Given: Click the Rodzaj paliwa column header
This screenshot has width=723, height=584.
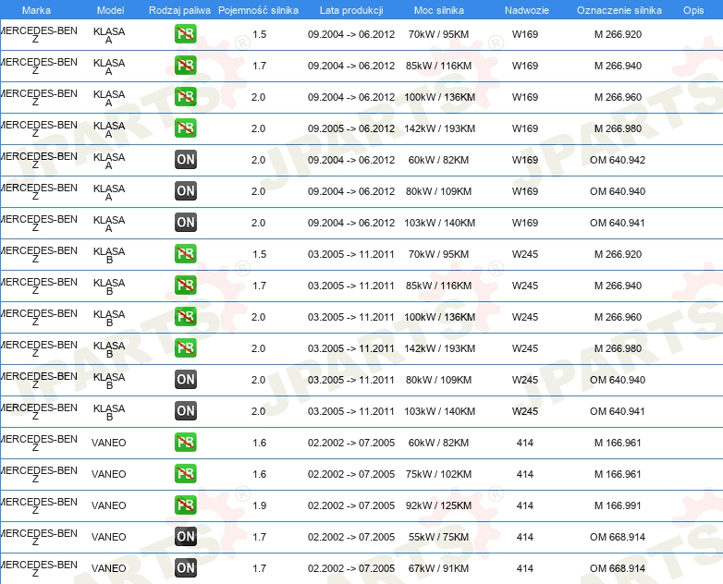Looking at the screenshot, I should tap(180, 10).
